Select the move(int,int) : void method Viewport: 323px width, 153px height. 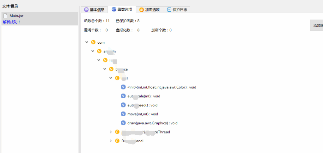pos(143,114)
